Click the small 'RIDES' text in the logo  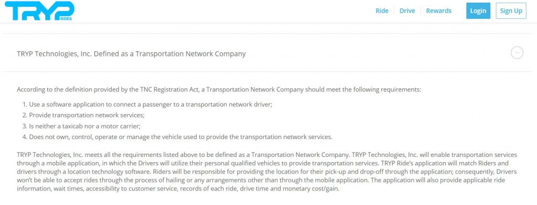(66, 19)
